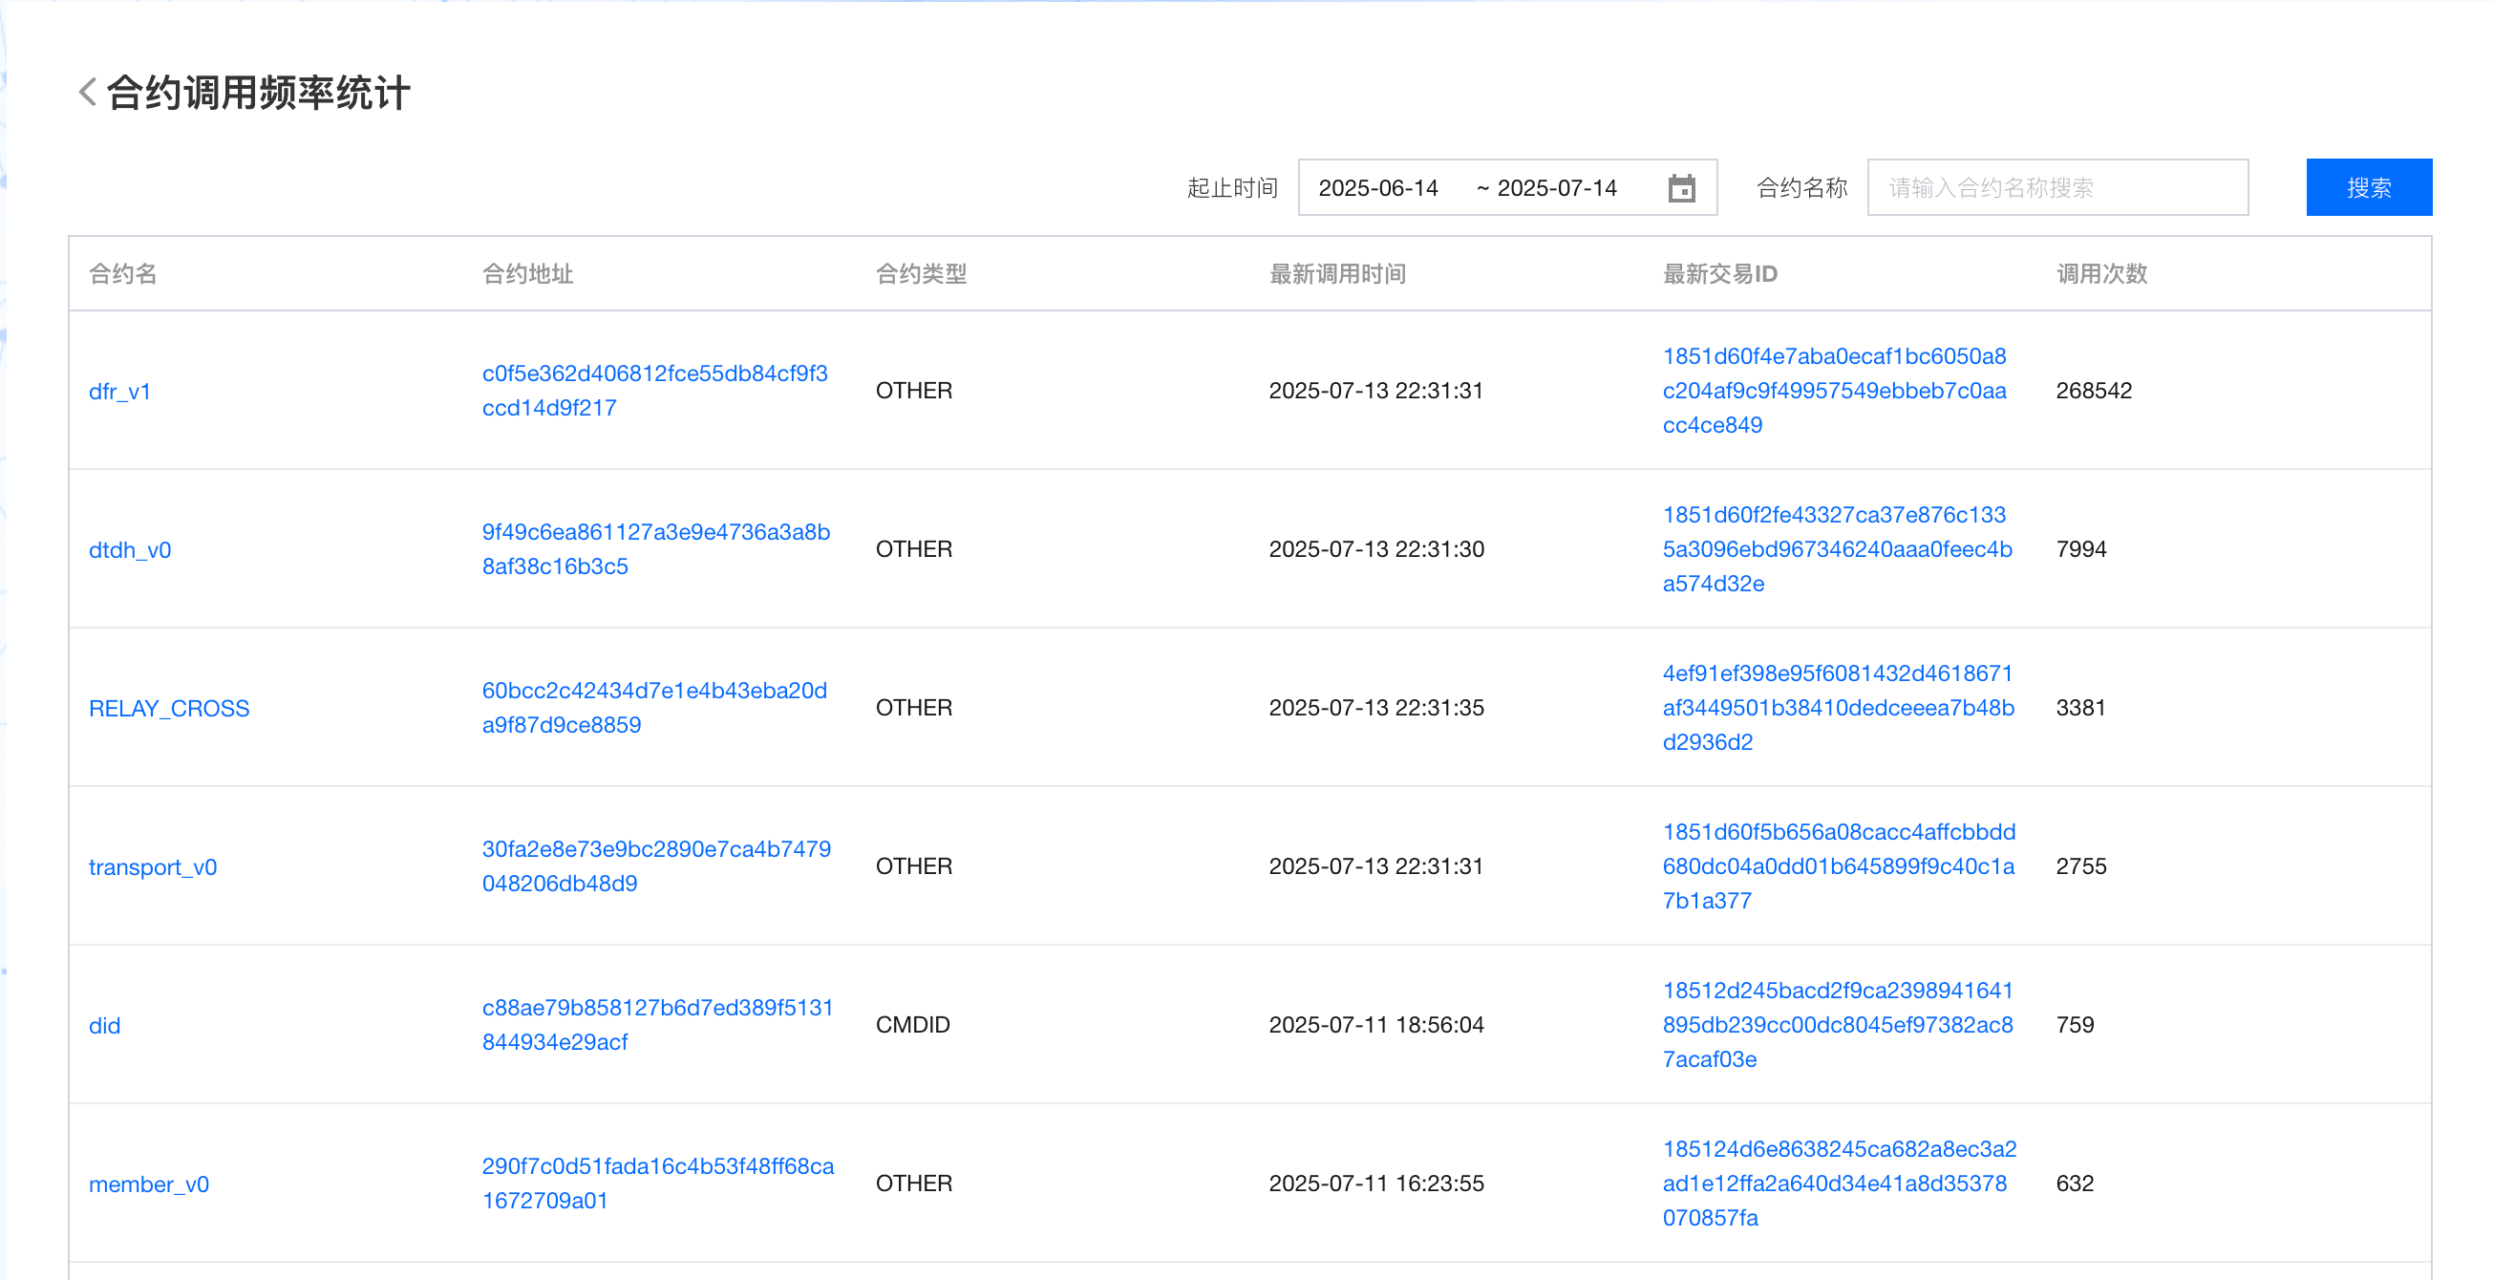Open the transport_v0 contract link
Screen dimensions: 2493x1280
click(152, 867)
